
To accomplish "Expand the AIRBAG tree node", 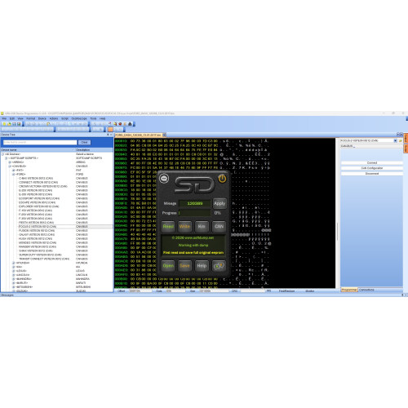I will pyautogui.click(x=10, y=162).
